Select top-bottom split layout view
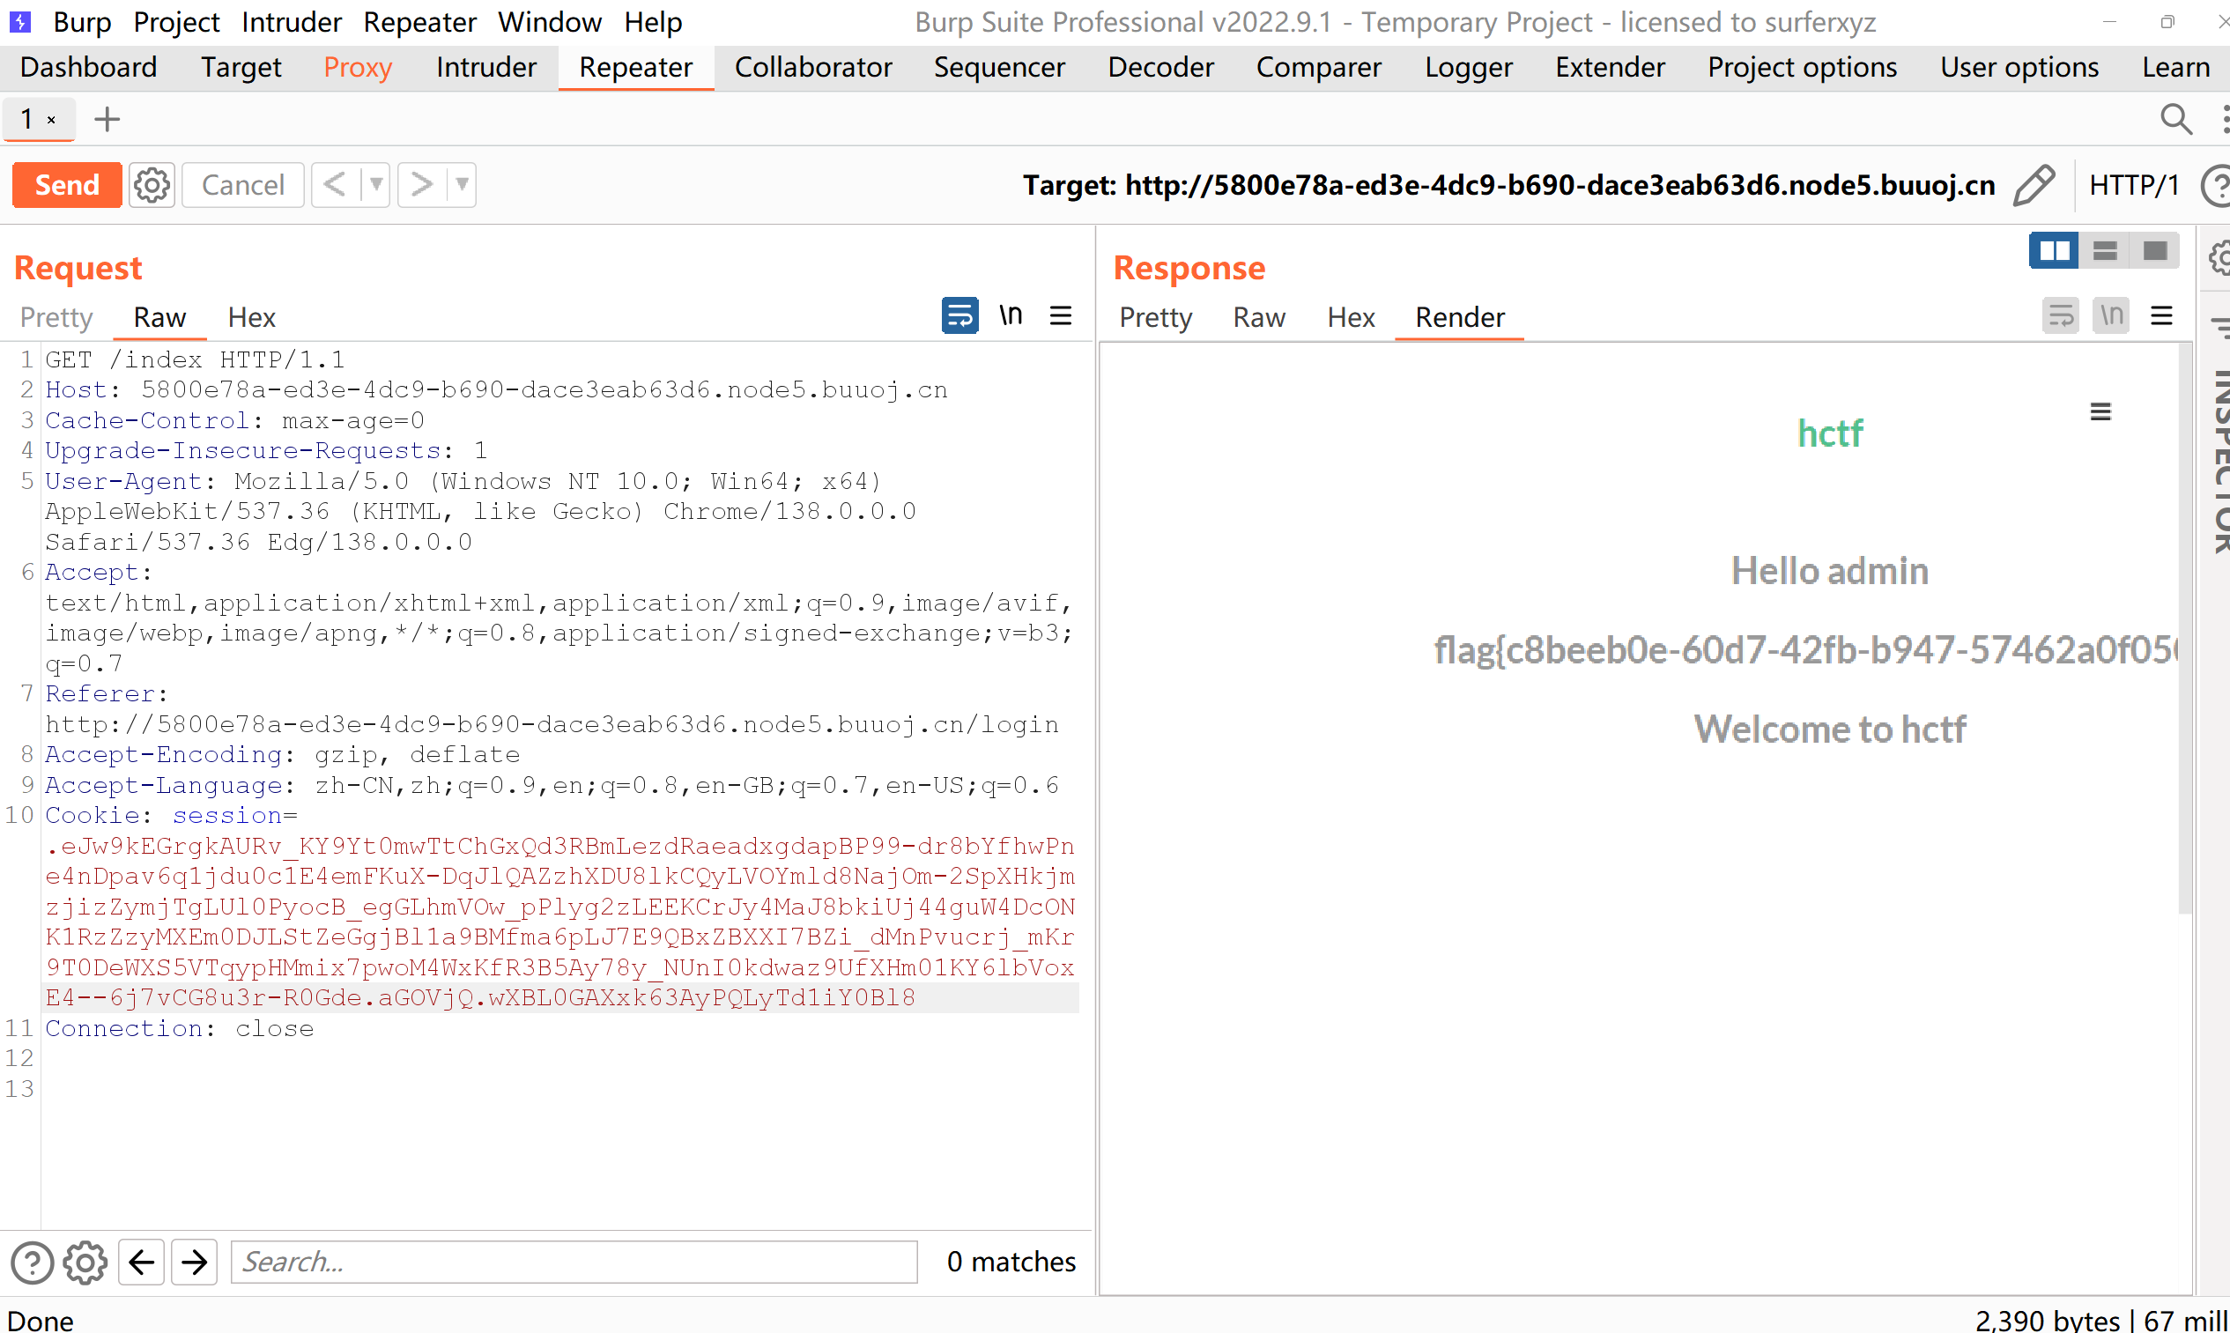This screenshot has height=1333, width=2230. tap(2104, 250)
